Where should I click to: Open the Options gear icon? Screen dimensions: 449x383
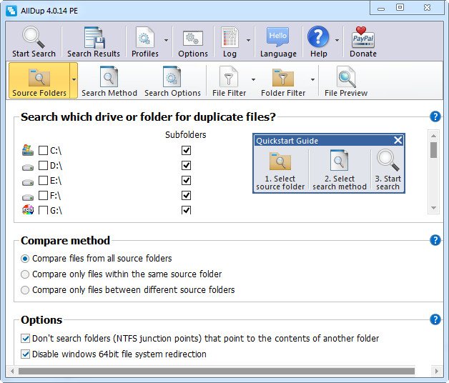point(192,39)
